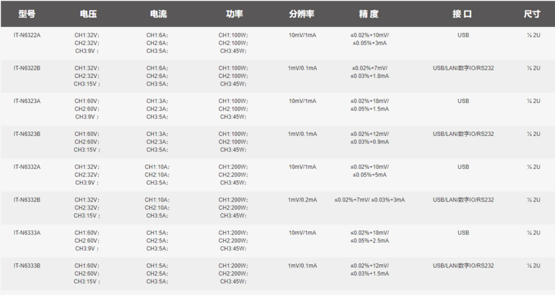Viewport: 555px width, 295px height.
Task: Click accuracy ≤0.02%+12mV/≤0.03%+0.9mA cell
Action: tap(370, 138)
